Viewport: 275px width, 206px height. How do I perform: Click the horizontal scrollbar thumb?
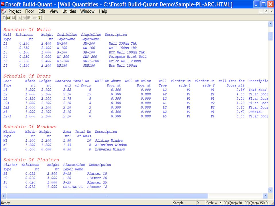pyautogui.click(x=107, y=196)
